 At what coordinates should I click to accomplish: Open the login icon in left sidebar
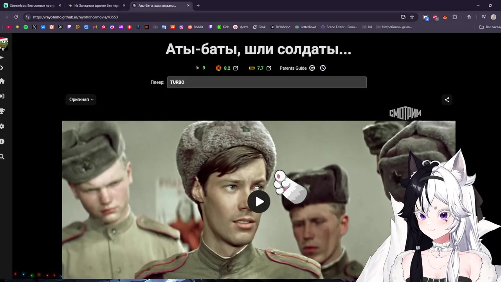pos(2,96)
